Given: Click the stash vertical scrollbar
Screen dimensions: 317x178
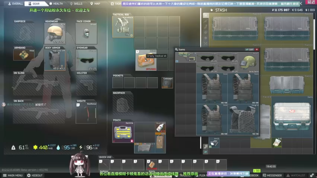Looking at the screenshot, I should 314,34.
